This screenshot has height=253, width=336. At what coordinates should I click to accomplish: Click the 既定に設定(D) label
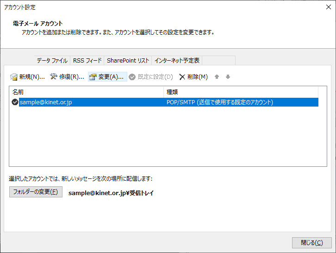[x=155, y=77]
